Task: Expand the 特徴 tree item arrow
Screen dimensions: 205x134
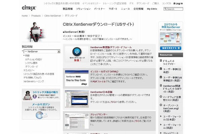Action: 24,56
